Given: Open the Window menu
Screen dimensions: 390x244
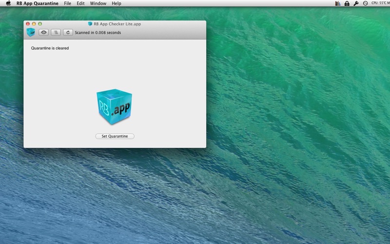Looking at the screenshot, I should click(98, 3).
